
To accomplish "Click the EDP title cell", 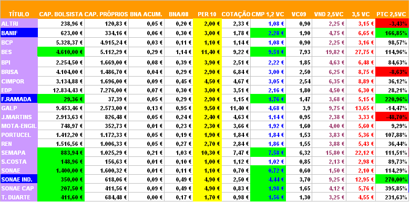I will pyautogui.click(x=19, y=90).
